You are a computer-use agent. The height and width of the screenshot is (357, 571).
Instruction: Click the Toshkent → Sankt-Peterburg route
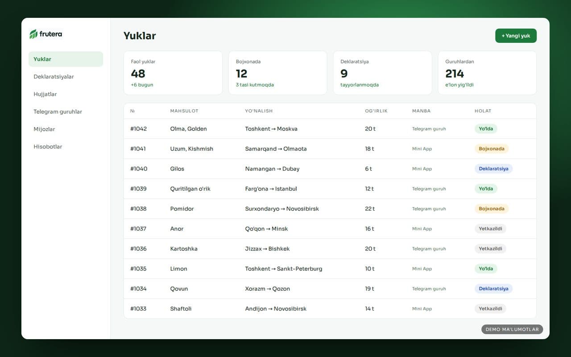pyautogui.click(x=284, y=269)
